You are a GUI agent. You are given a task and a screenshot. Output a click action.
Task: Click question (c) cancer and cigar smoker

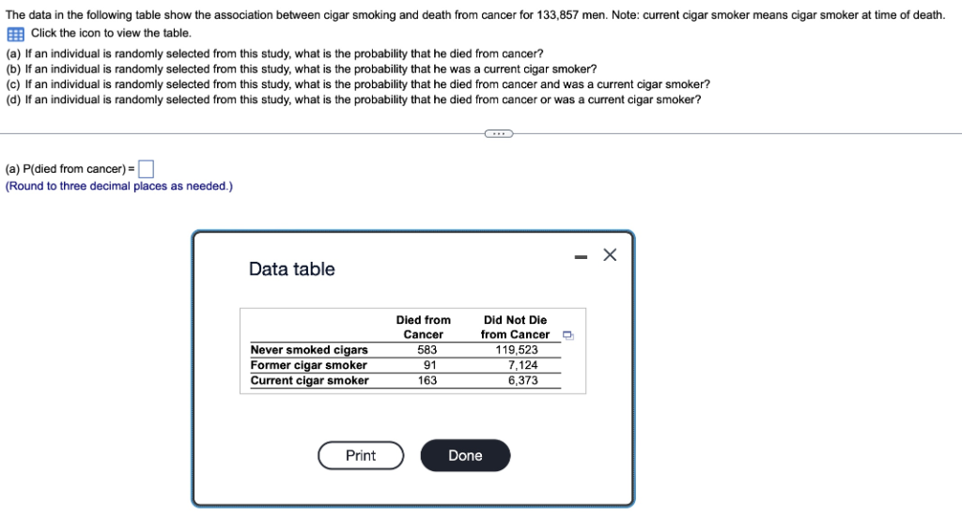click(358, 84)
